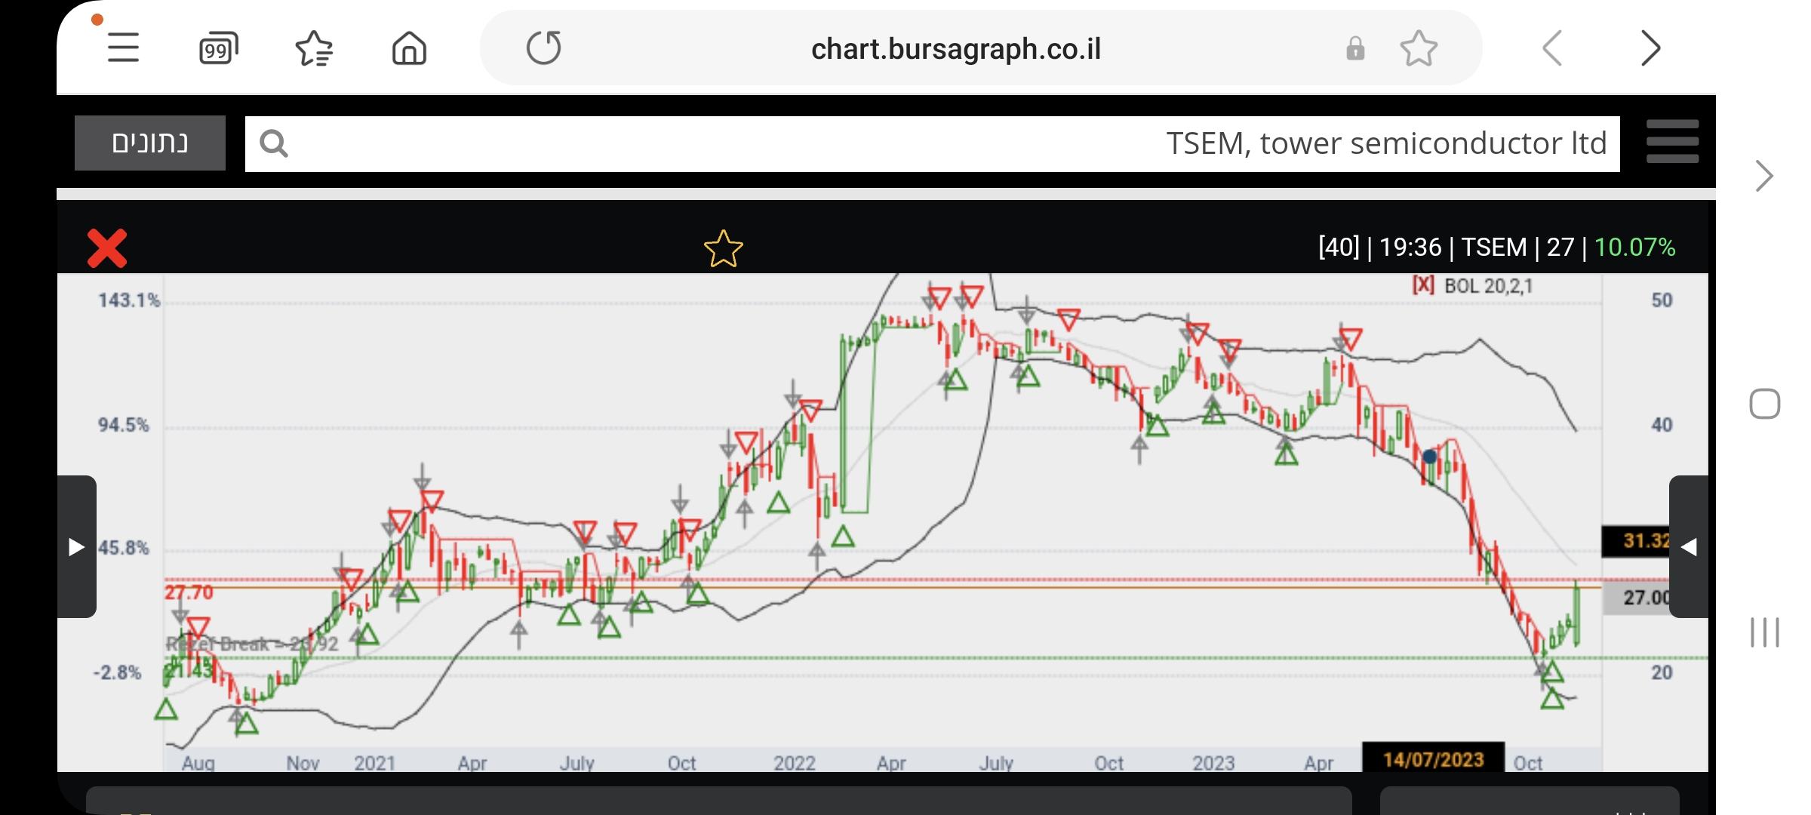Expand the right side chart panel arrow
This screenshot has width=1811, height=815.
click(x=1689, y=546)
